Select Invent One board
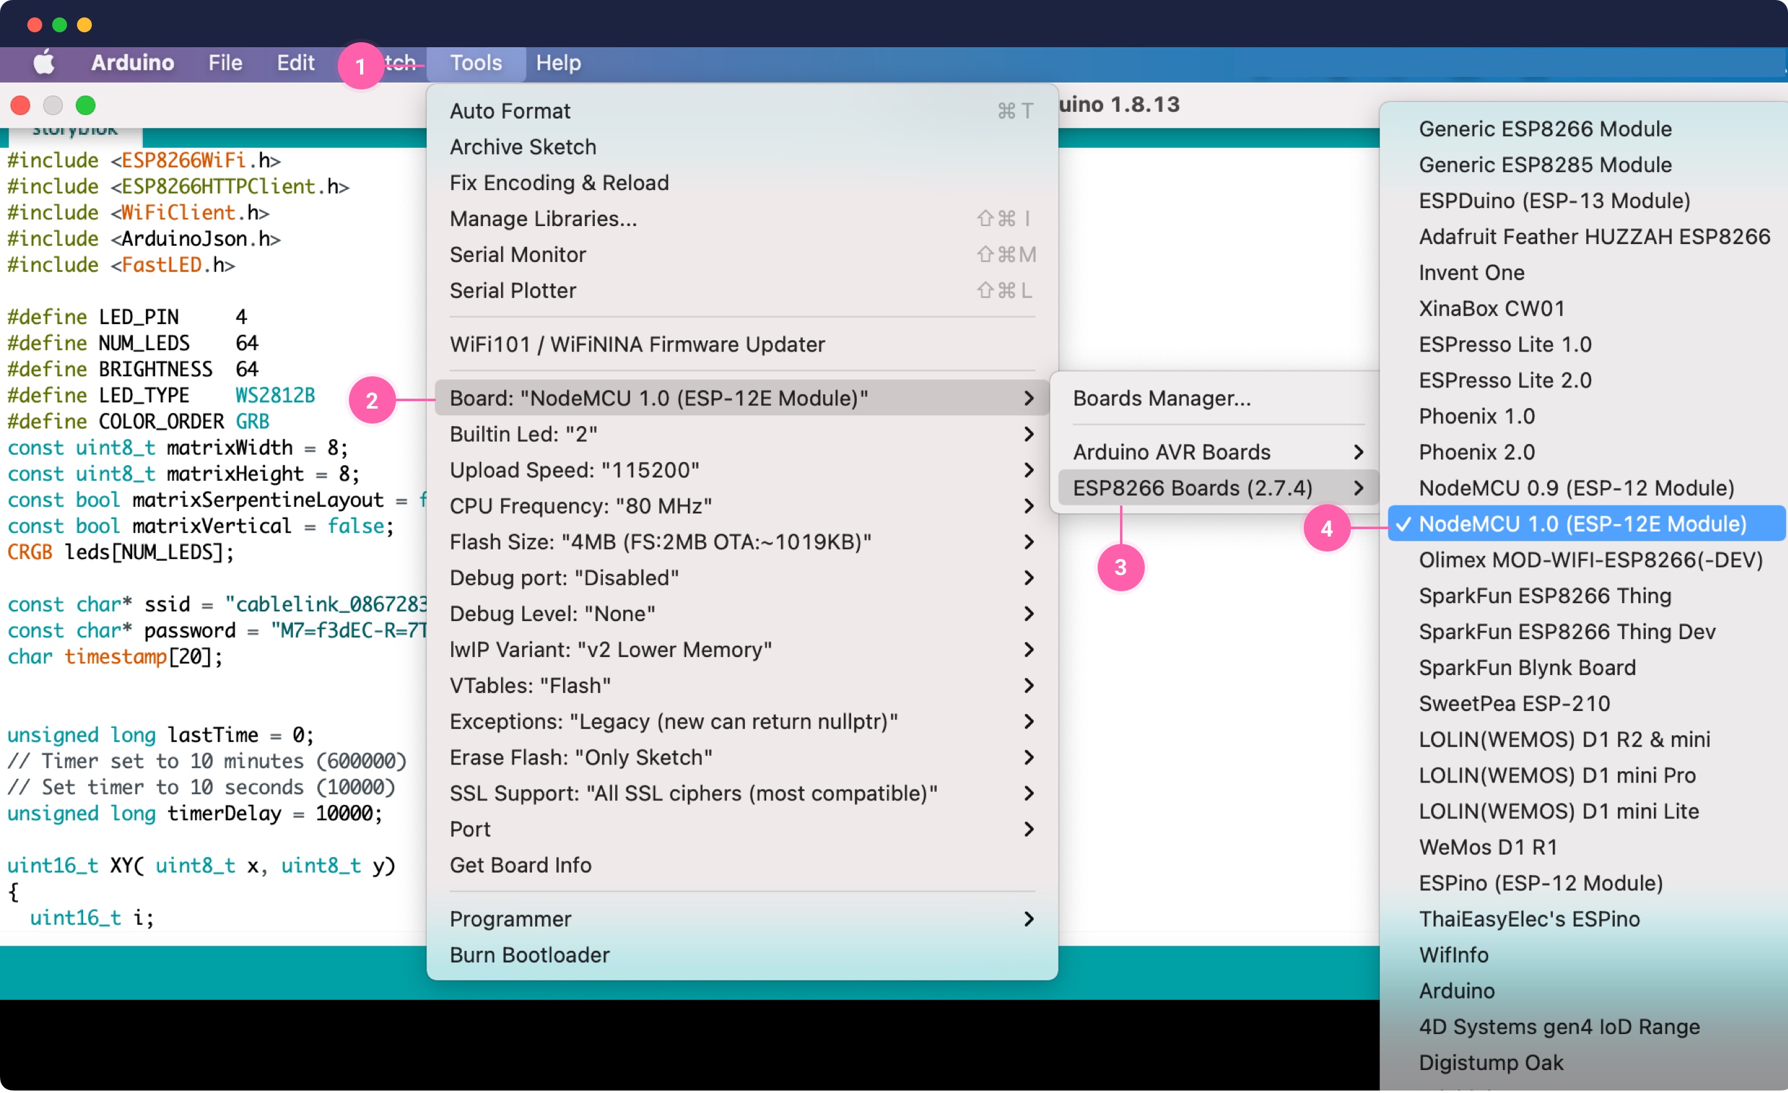Screen dimensions: 1788x1093 click(x=1586, y=273)
